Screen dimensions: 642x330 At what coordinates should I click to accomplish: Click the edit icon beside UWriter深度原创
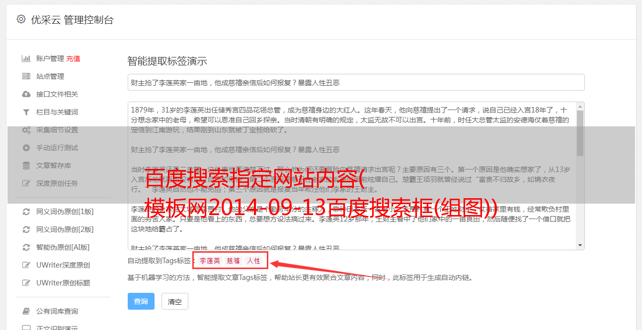coord(26,265)
